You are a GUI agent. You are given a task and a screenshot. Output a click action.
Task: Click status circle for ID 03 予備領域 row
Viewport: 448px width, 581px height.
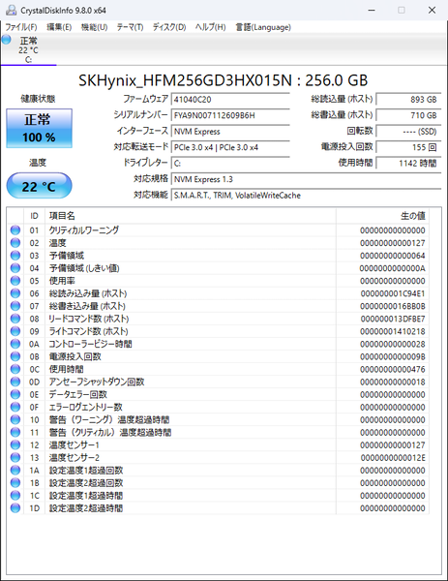(15, 256)
